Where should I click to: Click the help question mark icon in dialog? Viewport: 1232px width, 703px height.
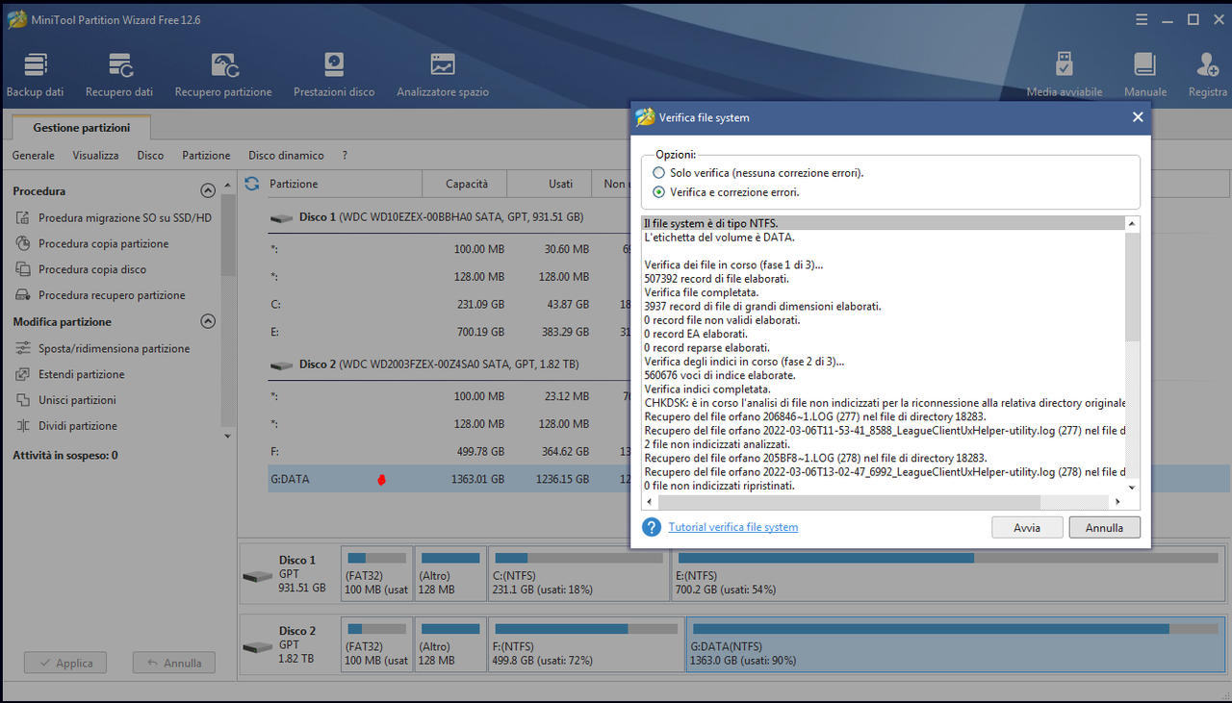[x=652, y=527]
